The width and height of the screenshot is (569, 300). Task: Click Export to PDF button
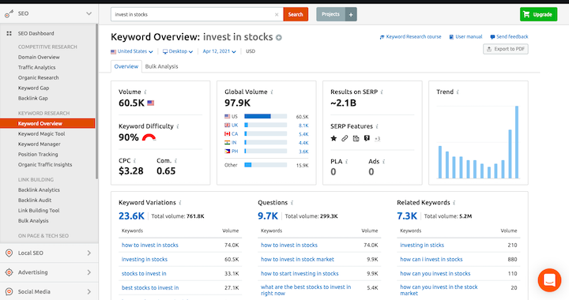(x=506, y=49)
